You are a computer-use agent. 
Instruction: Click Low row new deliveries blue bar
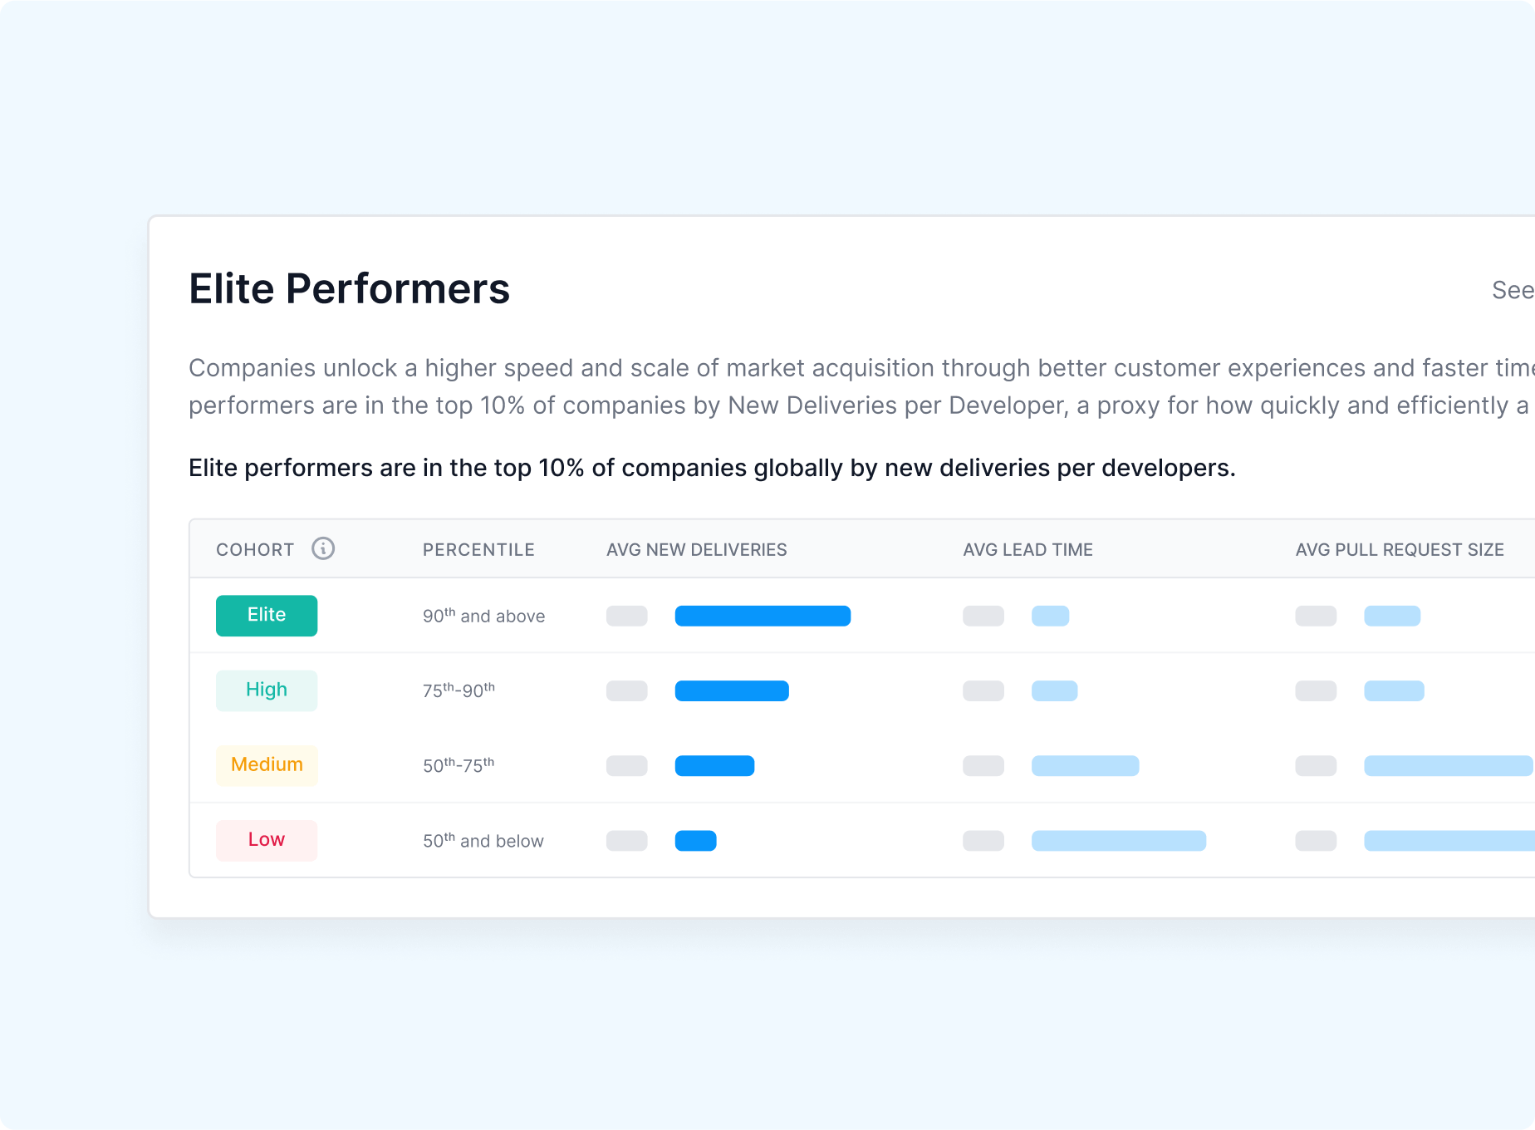point(695,841)
